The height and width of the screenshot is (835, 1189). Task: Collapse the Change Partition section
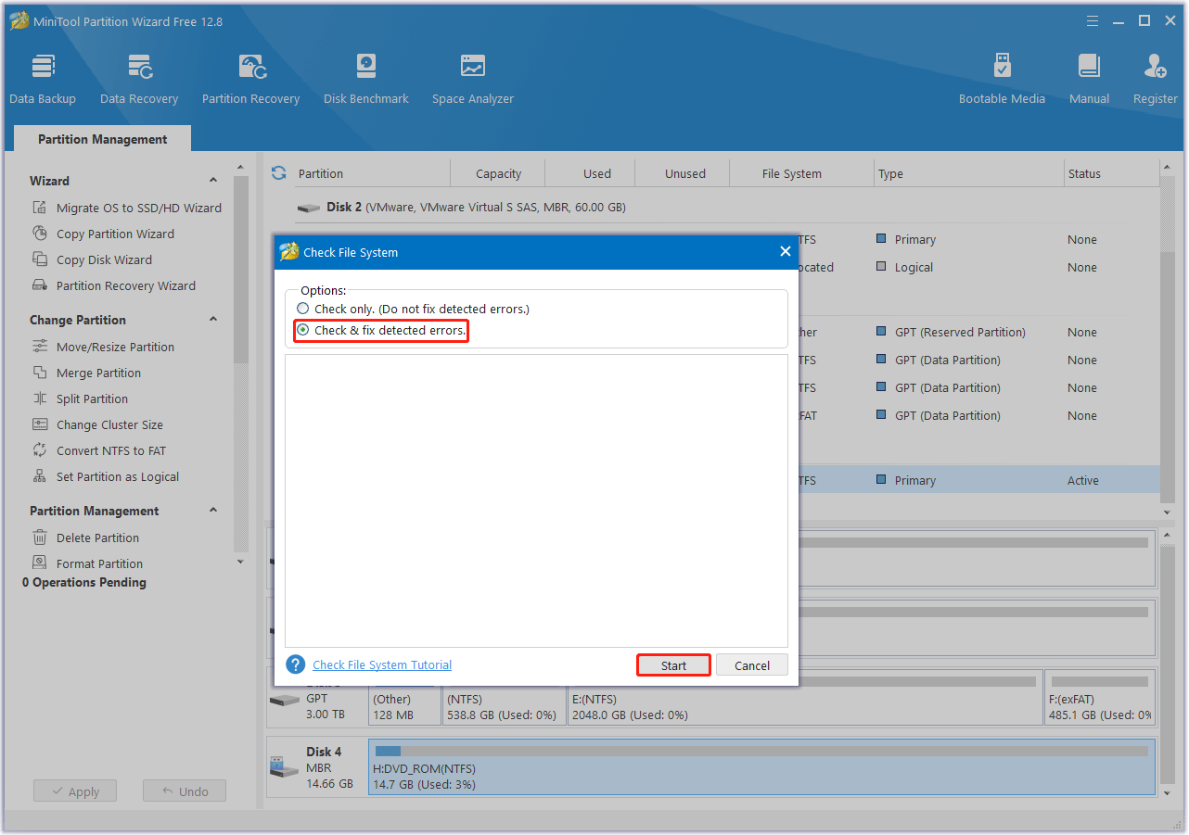click(213, 320)
